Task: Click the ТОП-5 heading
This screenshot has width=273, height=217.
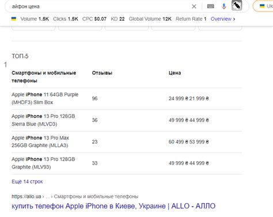Action: (x=20, y=56)
